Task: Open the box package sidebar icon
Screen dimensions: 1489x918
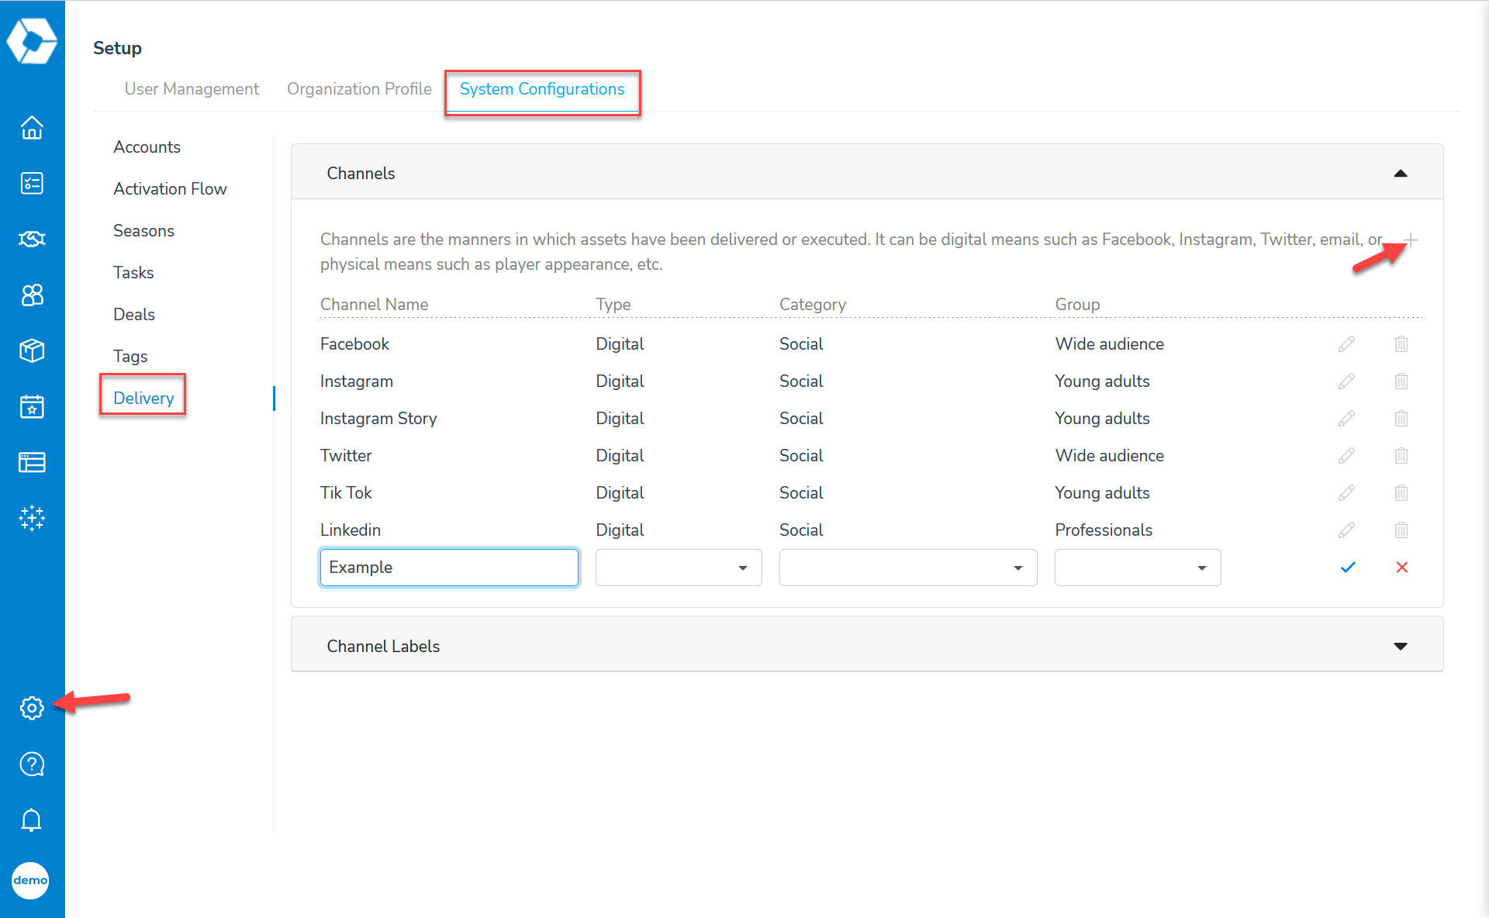Action: (x=32, y=350)
